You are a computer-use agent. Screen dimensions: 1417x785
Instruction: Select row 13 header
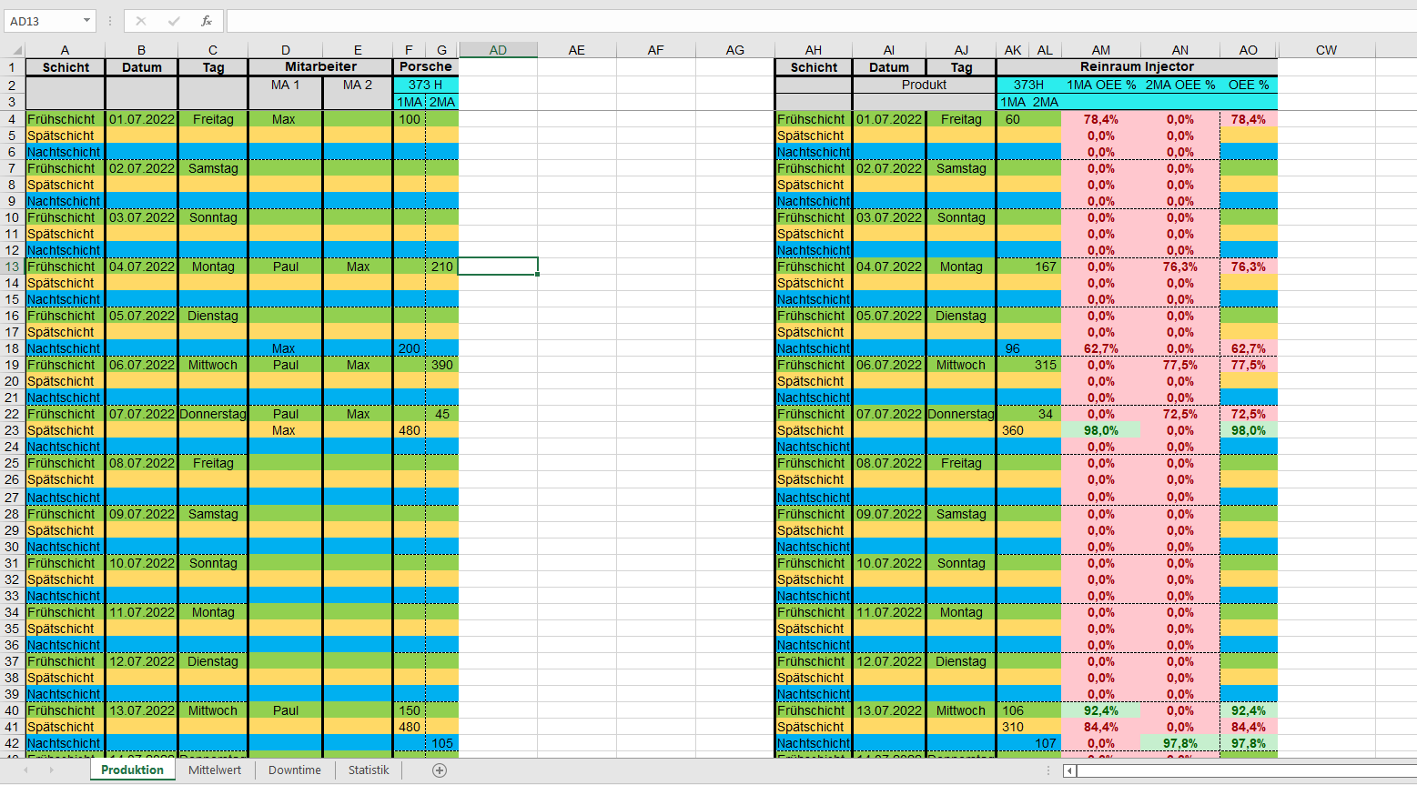point(12,267)
